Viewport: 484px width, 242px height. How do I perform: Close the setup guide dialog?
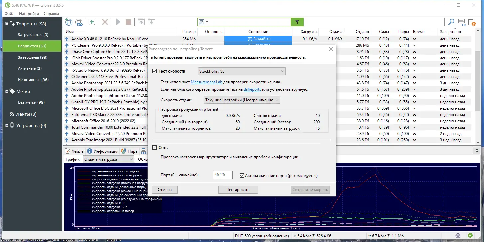click(x=331, y=49)
